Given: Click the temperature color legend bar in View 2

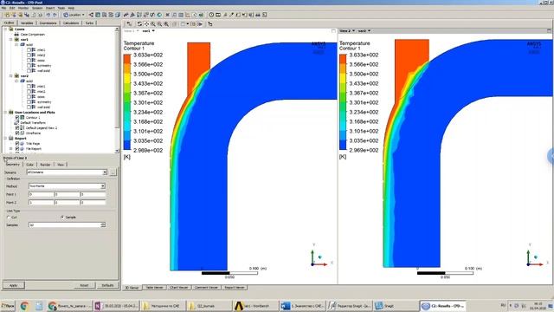Looking at the screenshot, I should [x=343, y=102].
